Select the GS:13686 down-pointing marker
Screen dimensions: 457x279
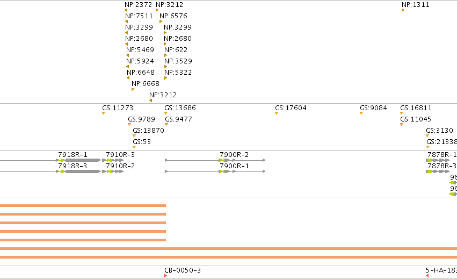[166, 113]
